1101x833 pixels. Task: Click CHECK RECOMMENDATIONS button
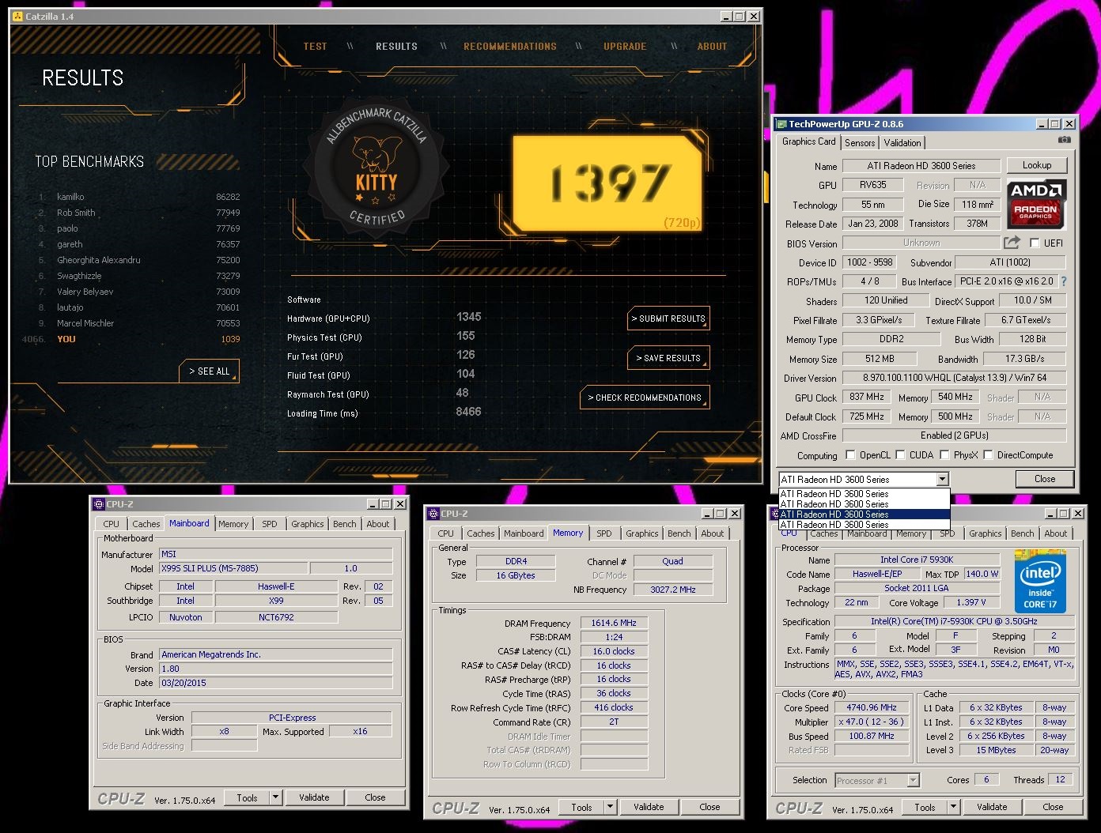click(x=645, y=398)
